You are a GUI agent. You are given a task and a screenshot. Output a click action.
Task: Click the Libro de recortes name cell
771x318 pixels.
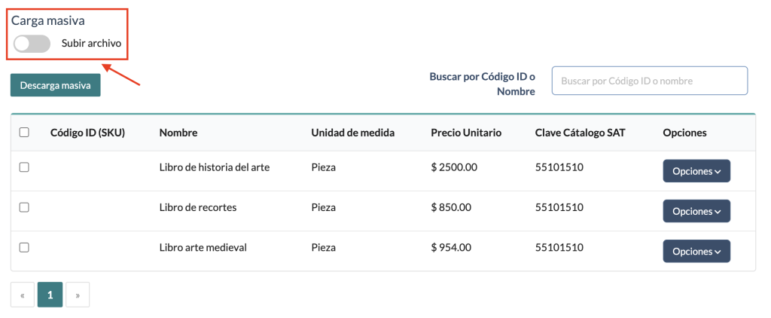tap(198, 207)
